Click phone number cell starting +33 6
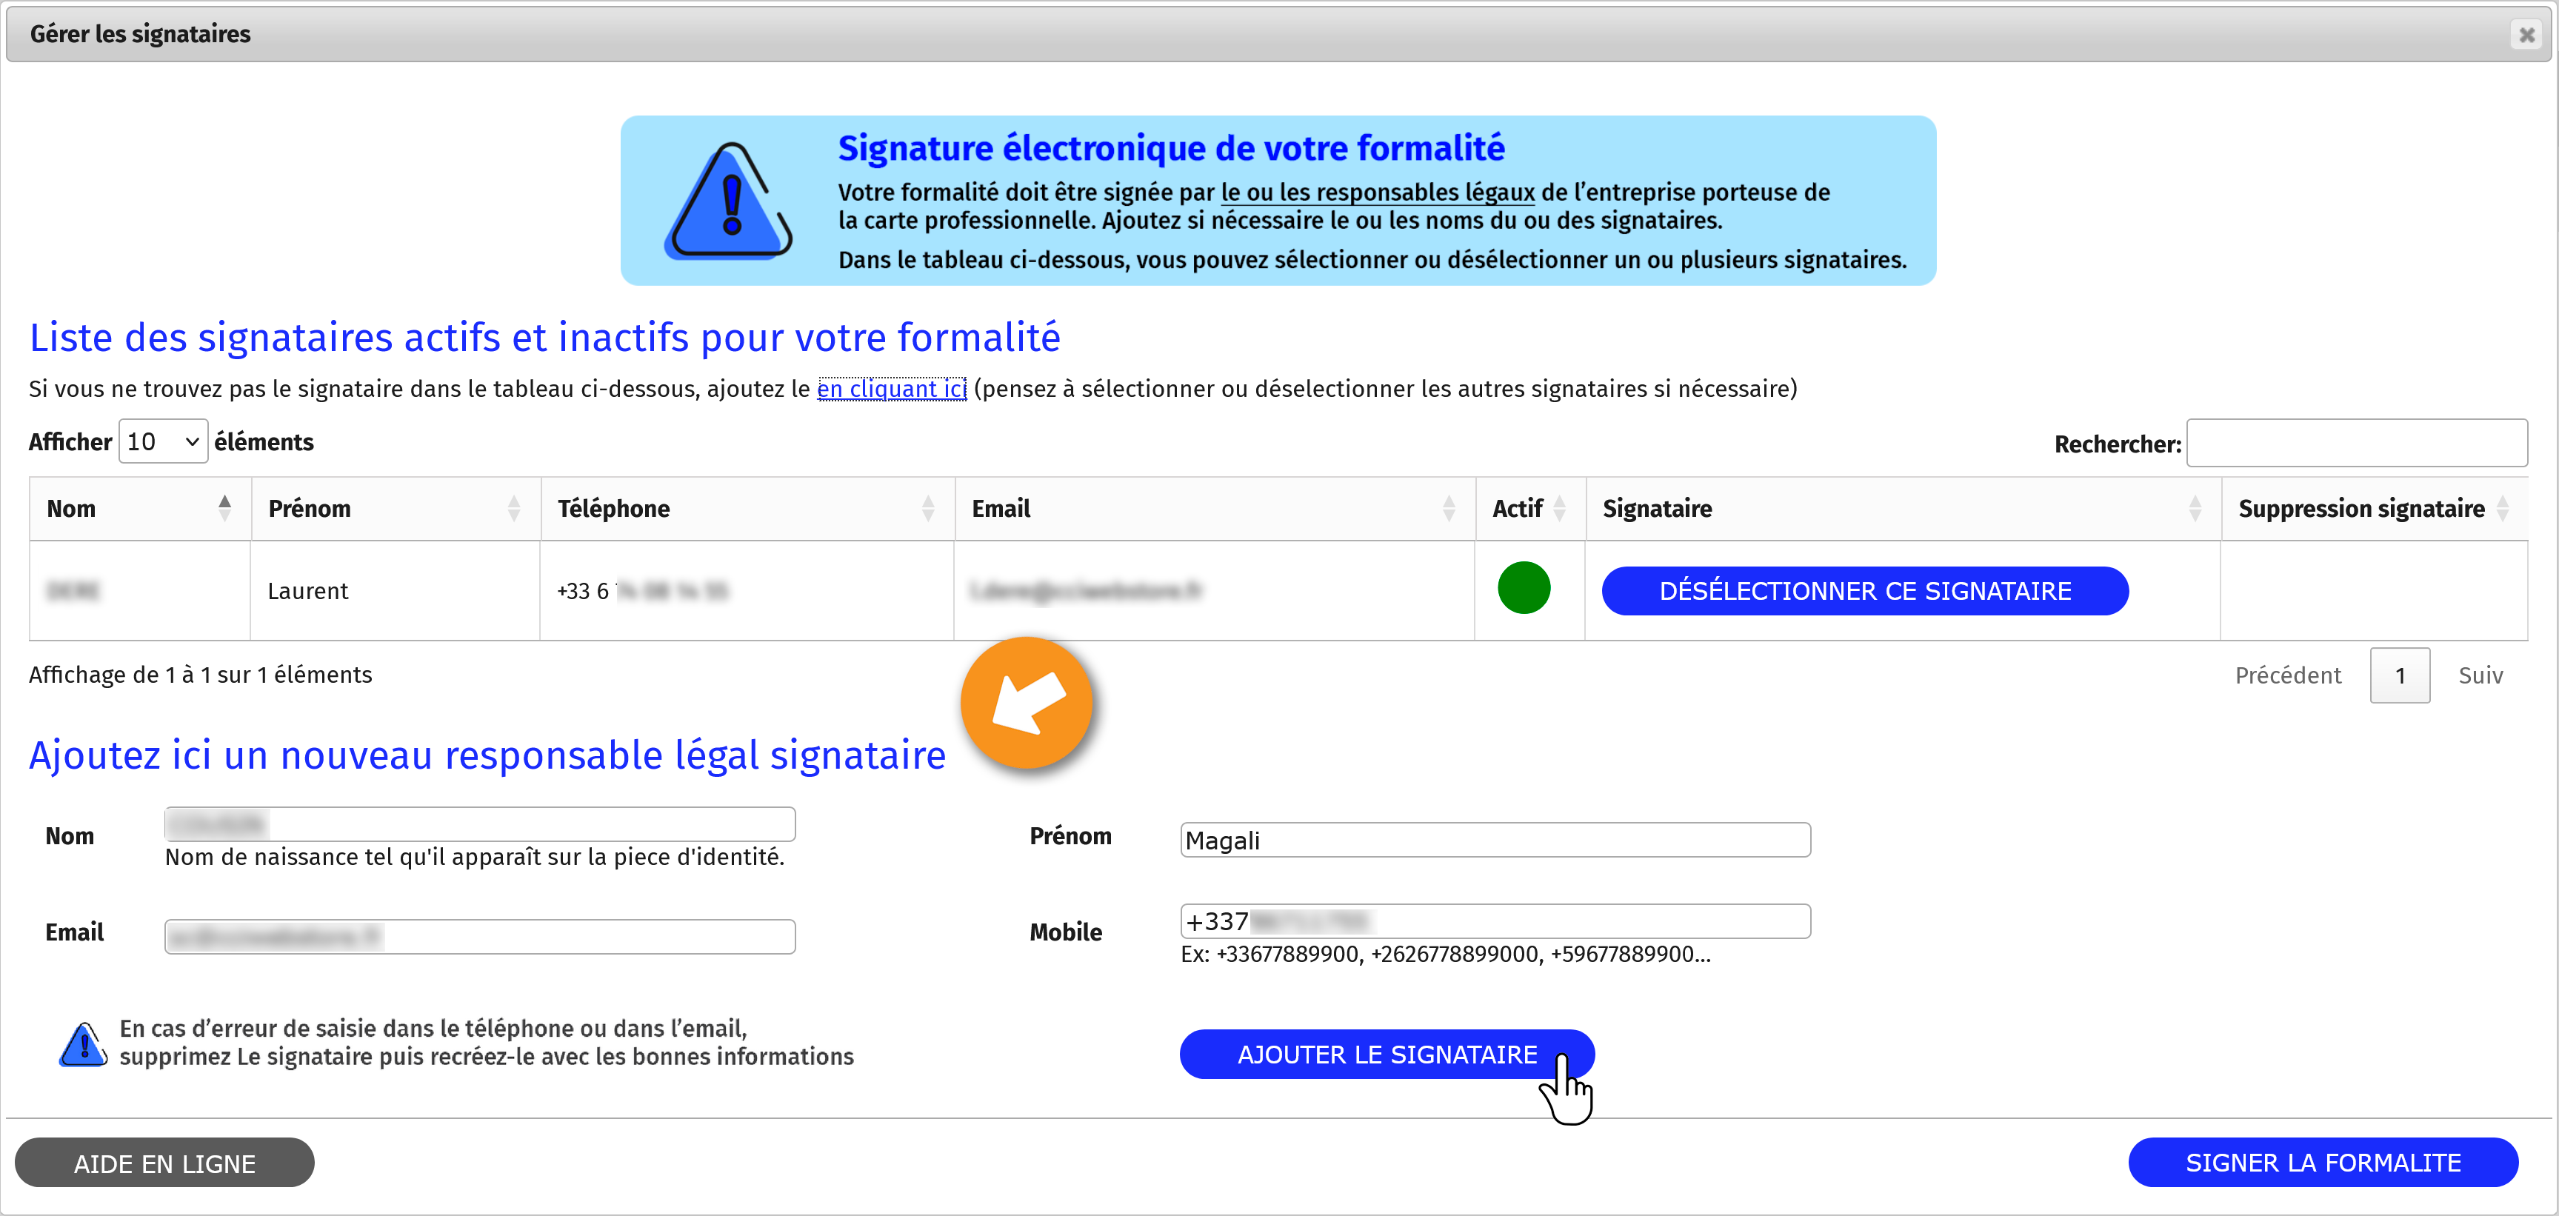Image resolution: width=2559 pixels, height=1216 pixels. tap(746, 591)
